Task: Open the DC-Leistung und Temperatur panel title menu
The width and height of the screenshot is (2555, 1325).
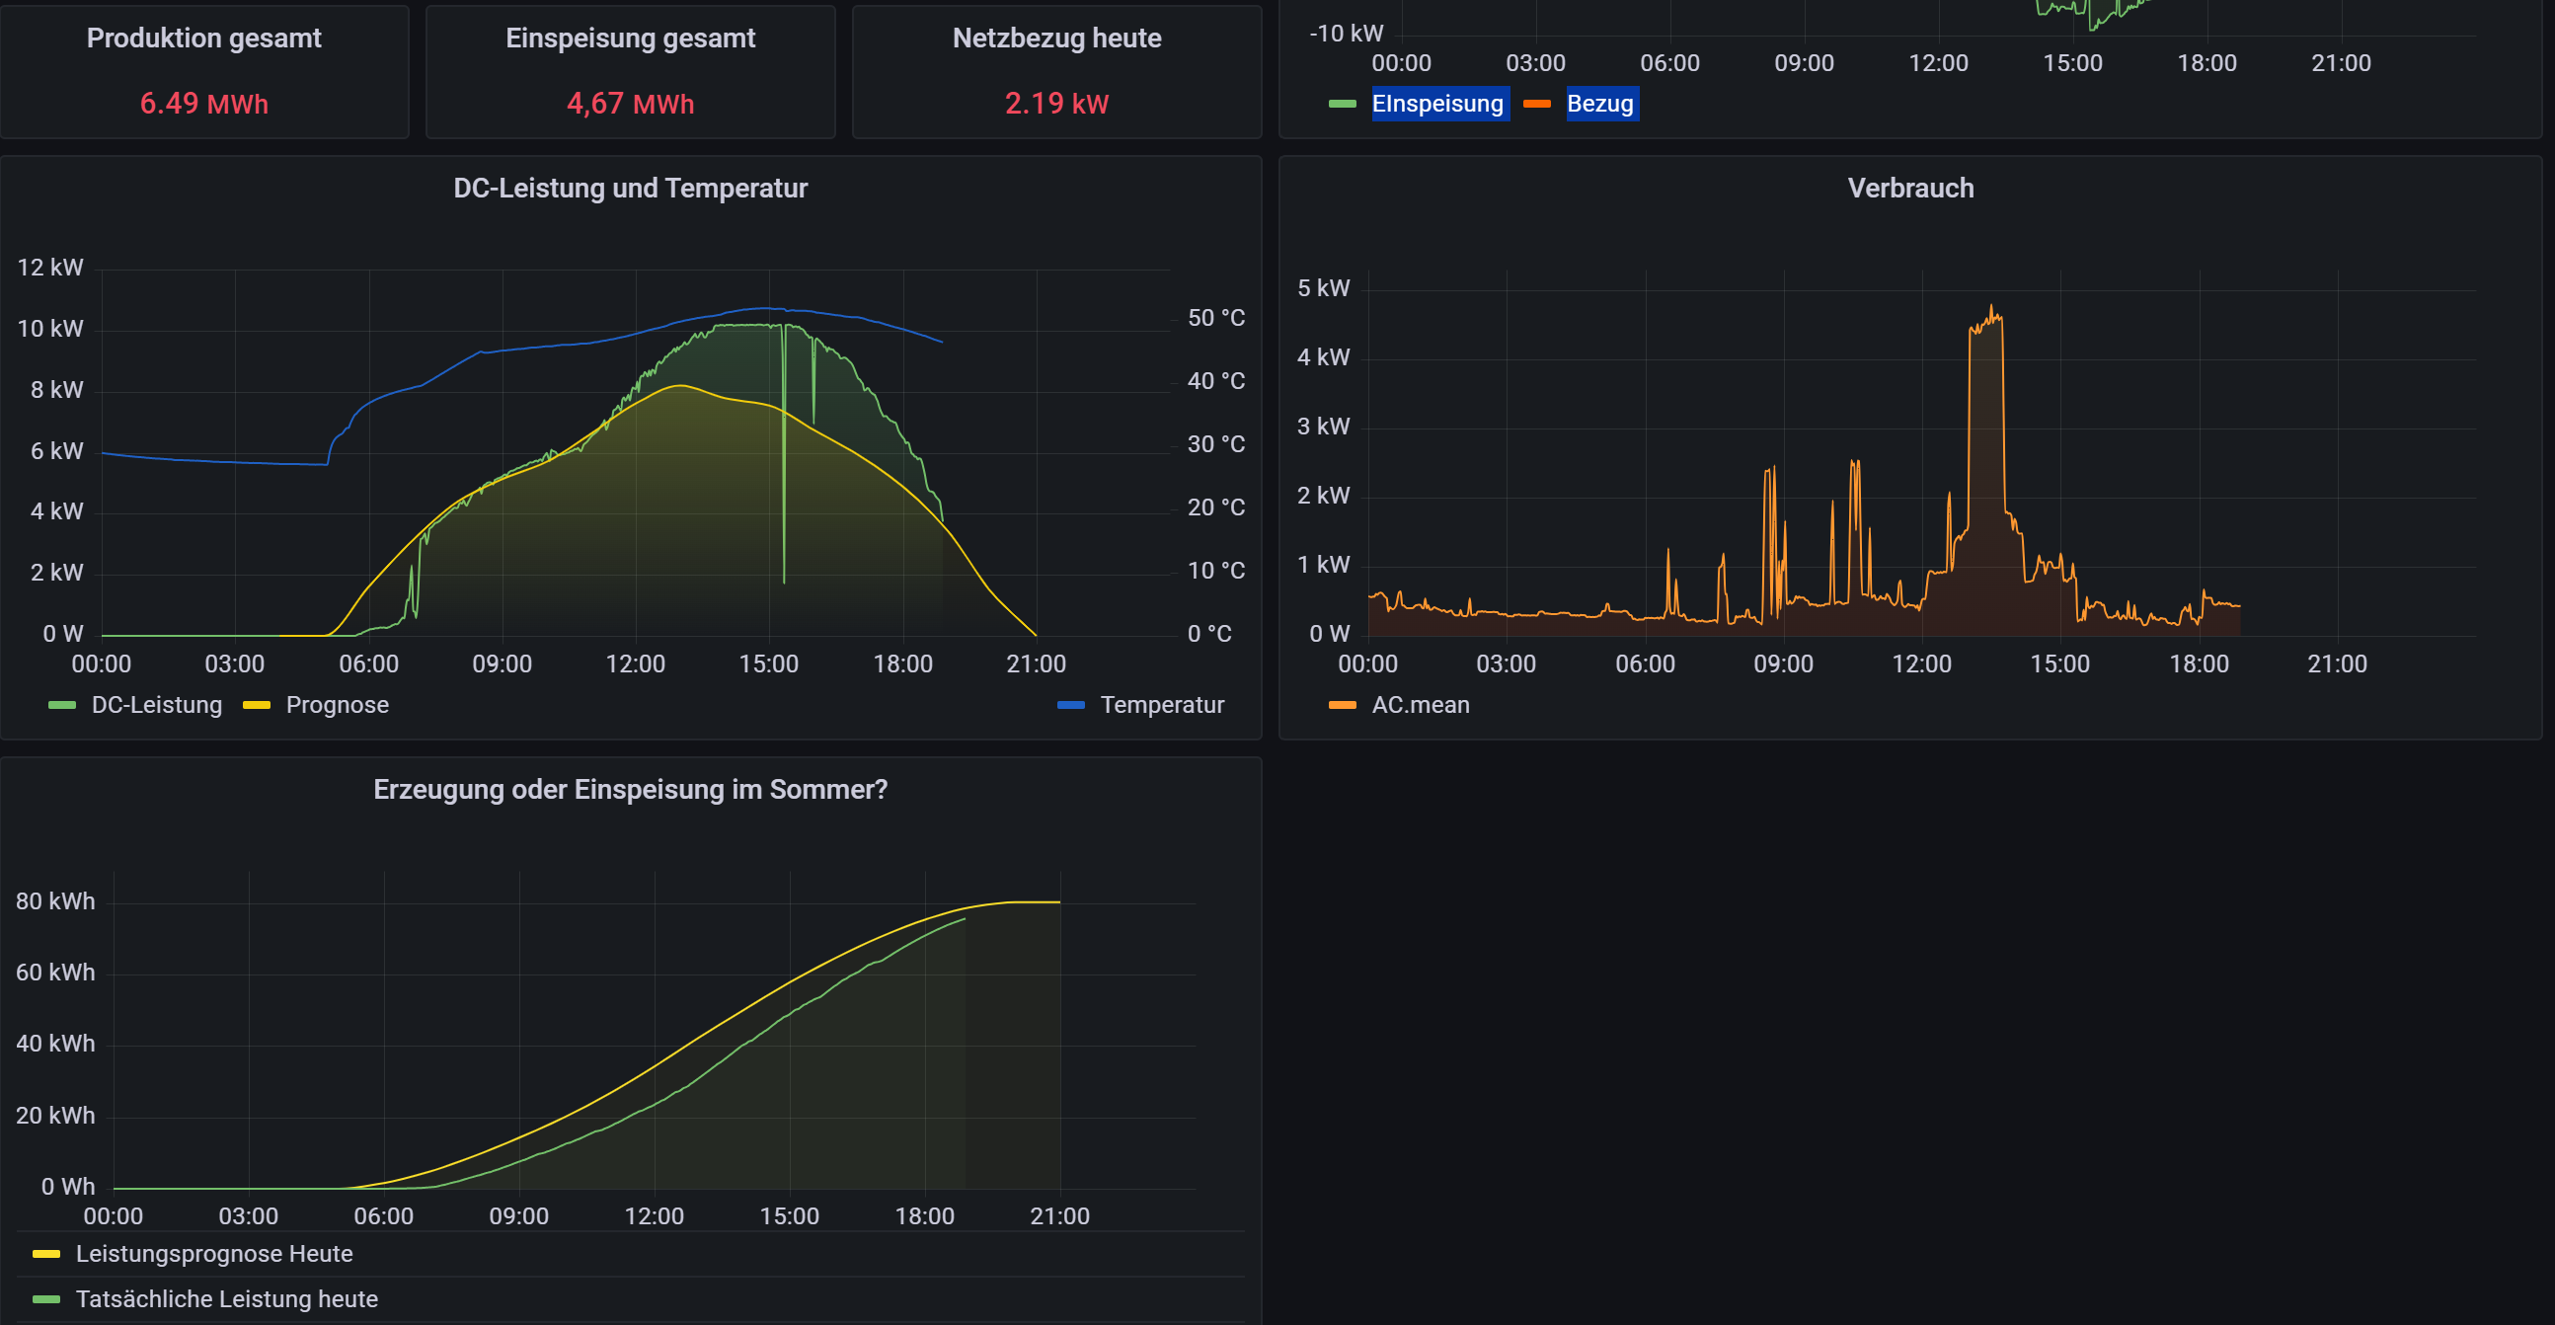Action: [x=630, y=189]
